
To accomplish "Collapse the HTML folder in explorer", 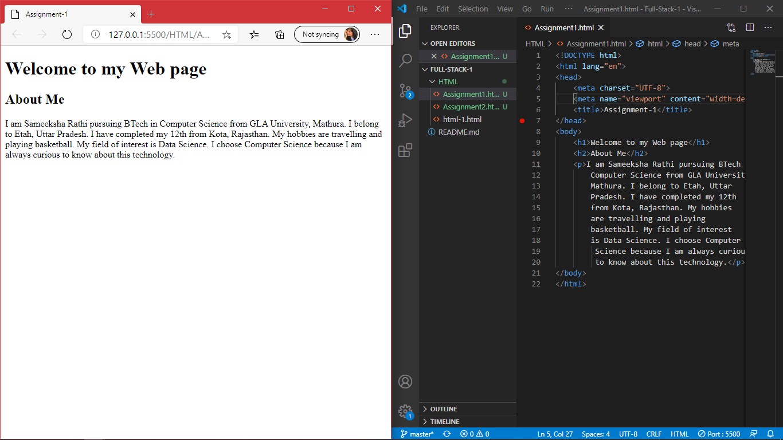I will (x=448, y=82).
